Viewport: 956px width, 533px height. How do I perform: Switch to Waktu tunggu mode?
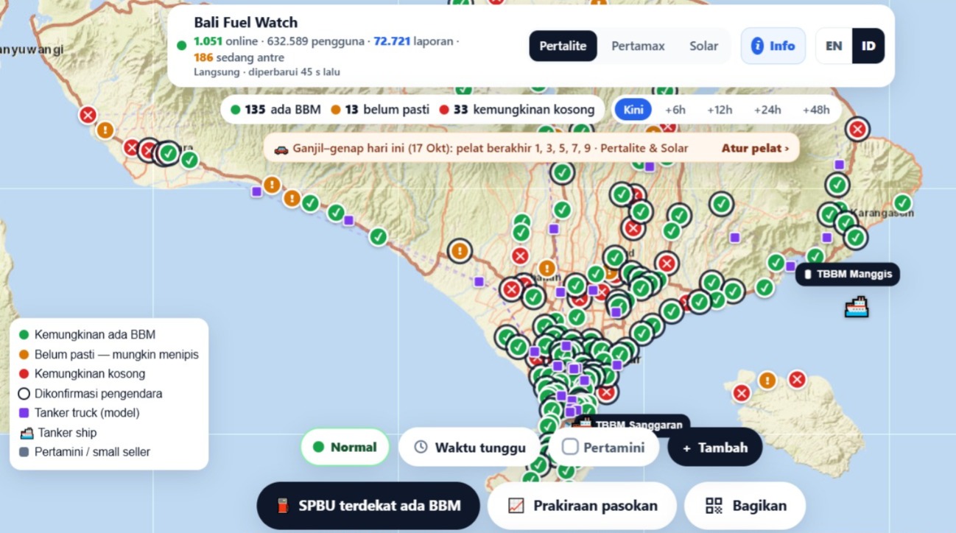(470, 447)
